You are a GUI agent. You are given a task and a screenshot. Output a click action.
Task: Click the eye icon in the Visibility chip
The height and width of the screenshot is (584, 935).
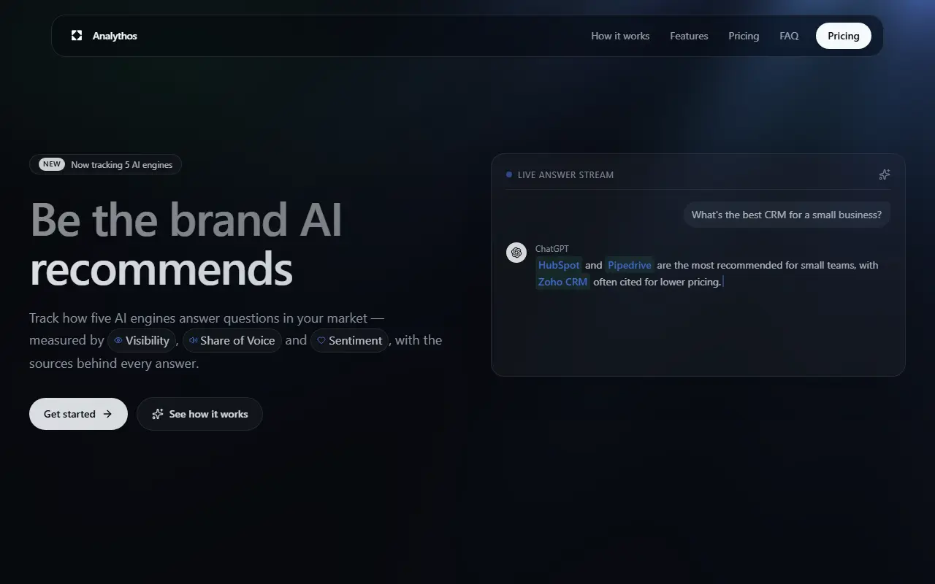click(x=118, y=340)
